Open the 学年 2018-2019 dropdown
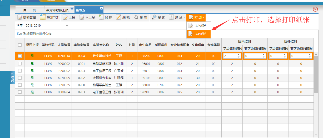The width and height of the screenshot is (323, 138). tap(67, 26)
